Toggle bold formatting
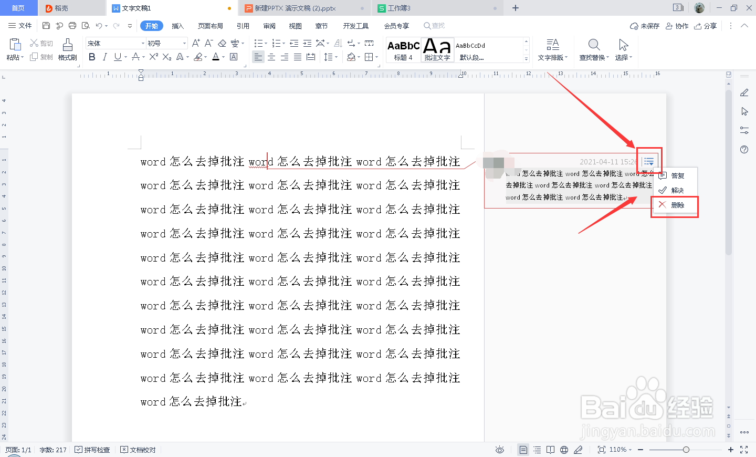The width and height of the screenshot is (756, 457). (92, 57)
